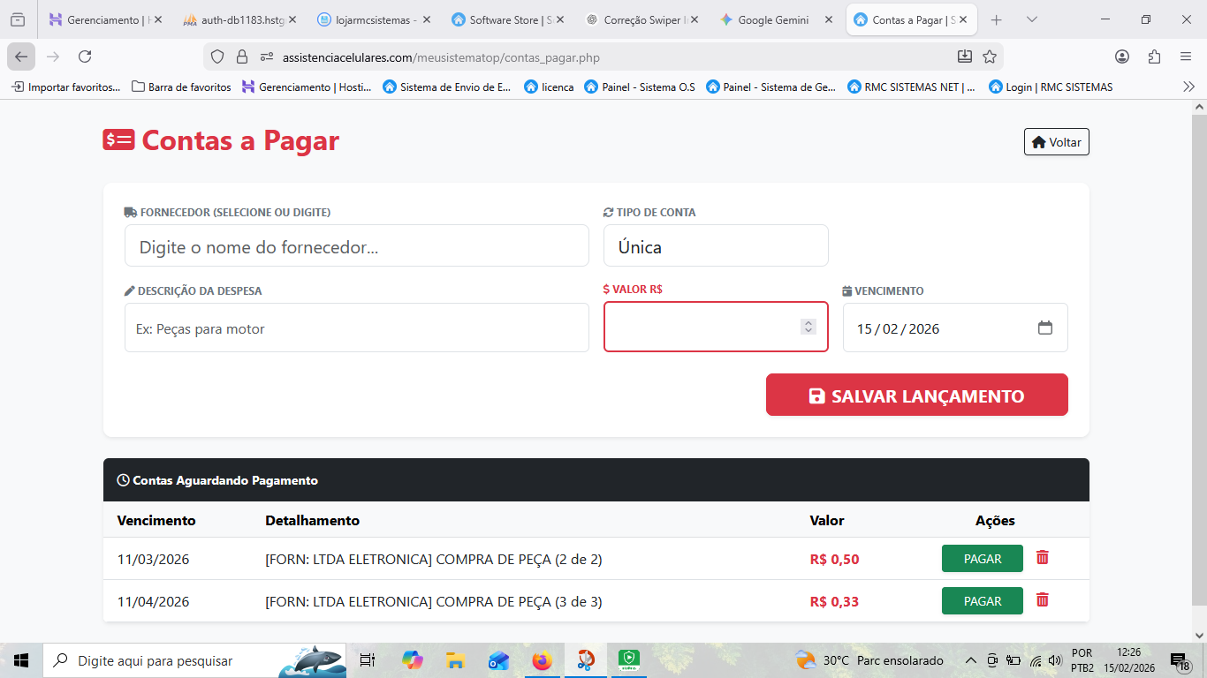Click PAGAR on the R$ 0,50 bill

982,558
